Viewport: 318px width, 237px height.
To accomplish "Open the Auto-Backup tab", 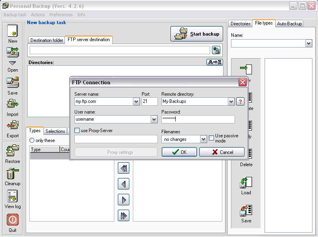I will pyautogui.click(x=290, y=23).
